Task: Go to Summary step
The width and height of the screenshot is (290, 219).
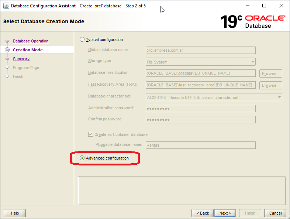Action: (21, 59)
